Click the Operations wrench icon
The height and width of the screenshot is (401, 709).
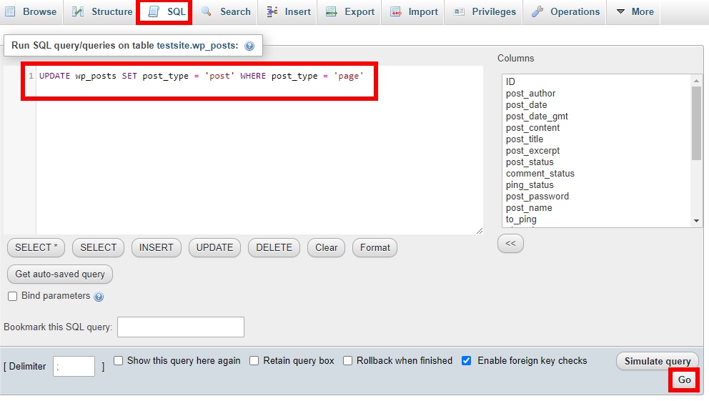click(537, 11)
